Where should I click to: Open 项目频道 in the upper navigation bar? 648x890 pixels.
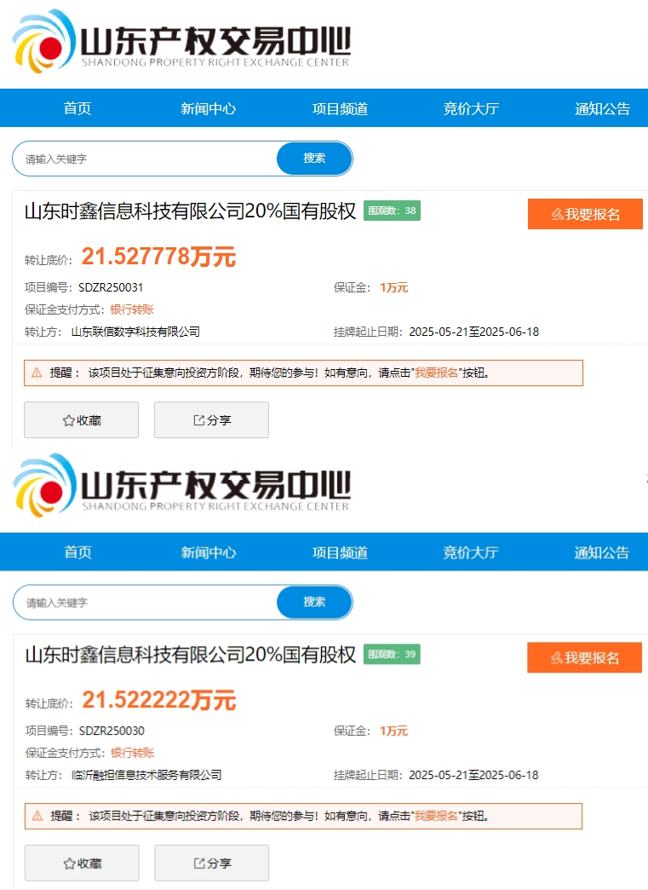click(x=340, y=108)
